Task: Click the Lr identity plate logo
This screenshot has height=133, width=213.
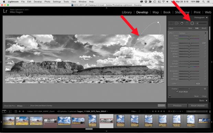Action: 5,11
